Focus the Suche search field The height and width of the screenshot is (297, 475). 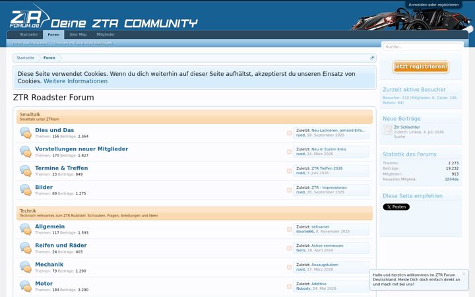pos(423,47)
